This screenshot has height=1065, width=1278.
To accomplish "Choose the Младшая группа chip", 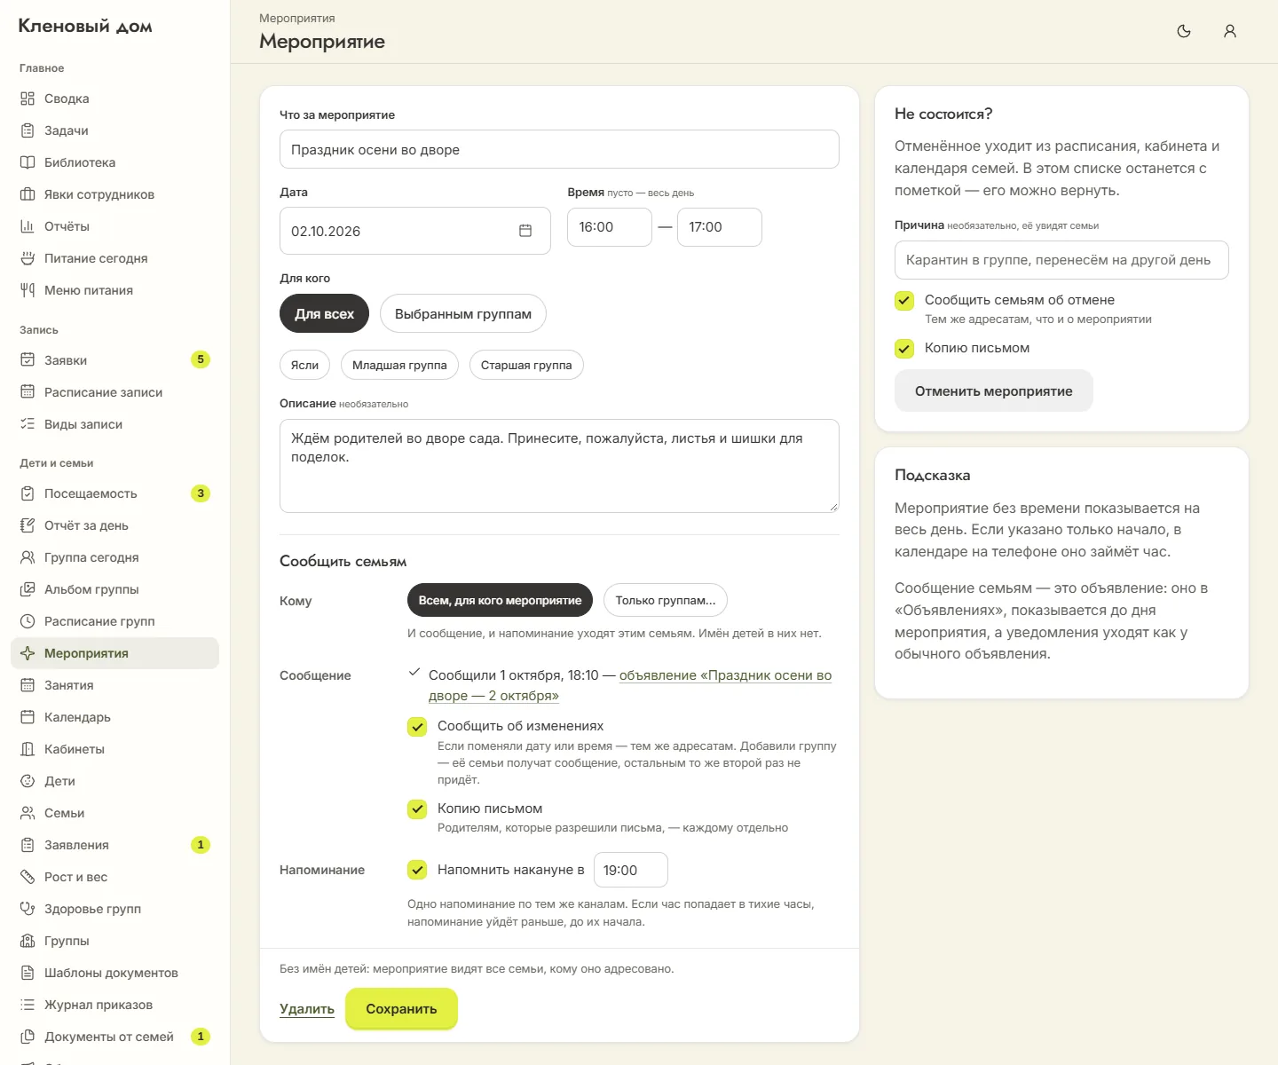I will point(399,365).
